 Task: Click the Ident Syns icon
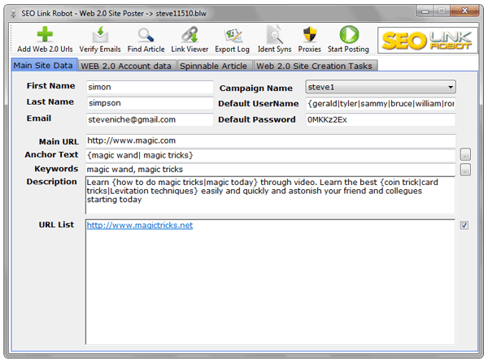click(x=274, y=35)
